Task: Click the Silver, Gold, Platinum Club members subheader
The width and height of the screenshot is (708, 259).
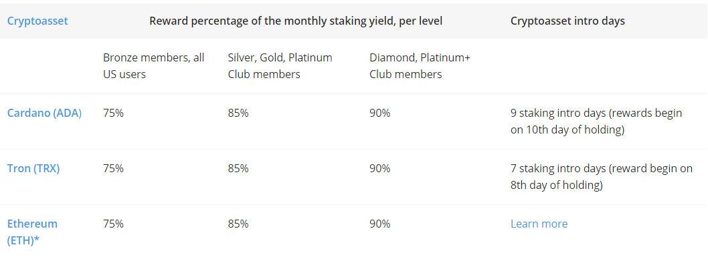Action: point(280,66)
